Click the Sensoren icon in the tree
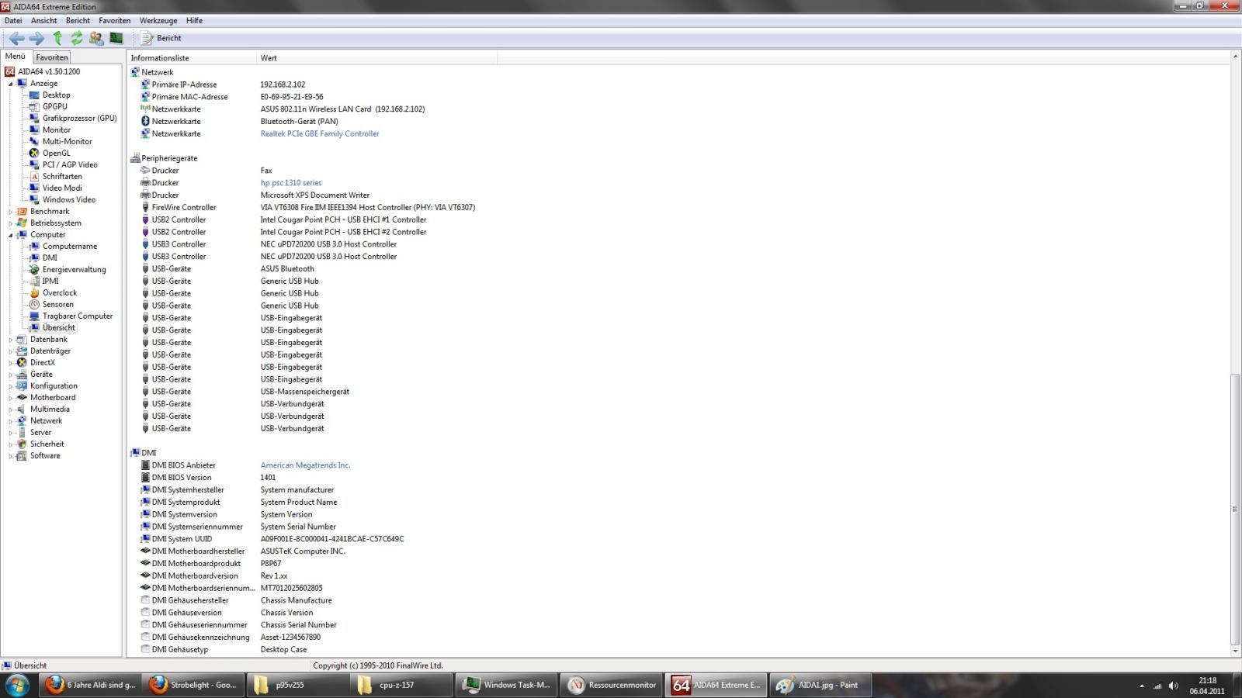The image size is (1242, 698). (34, 305)
